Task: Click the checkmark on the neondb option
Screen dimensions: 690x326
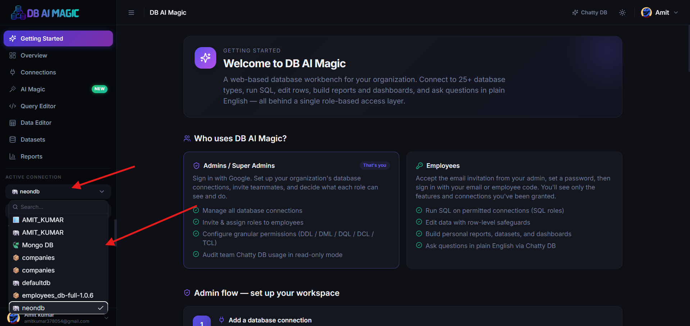Action: [101, 308]
